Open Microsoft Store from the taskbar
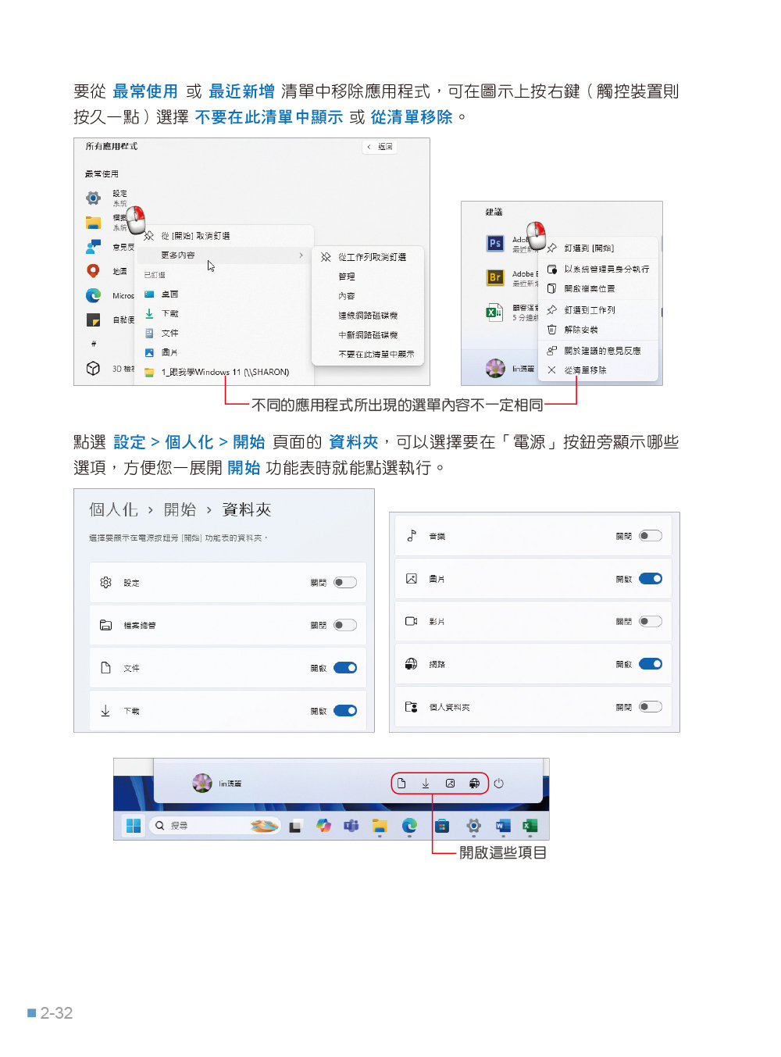 tap(441, 826)
